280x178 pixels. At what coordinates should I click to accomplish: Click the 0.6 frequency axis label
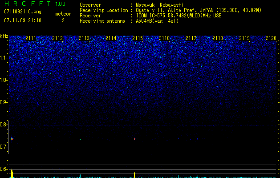4,169
